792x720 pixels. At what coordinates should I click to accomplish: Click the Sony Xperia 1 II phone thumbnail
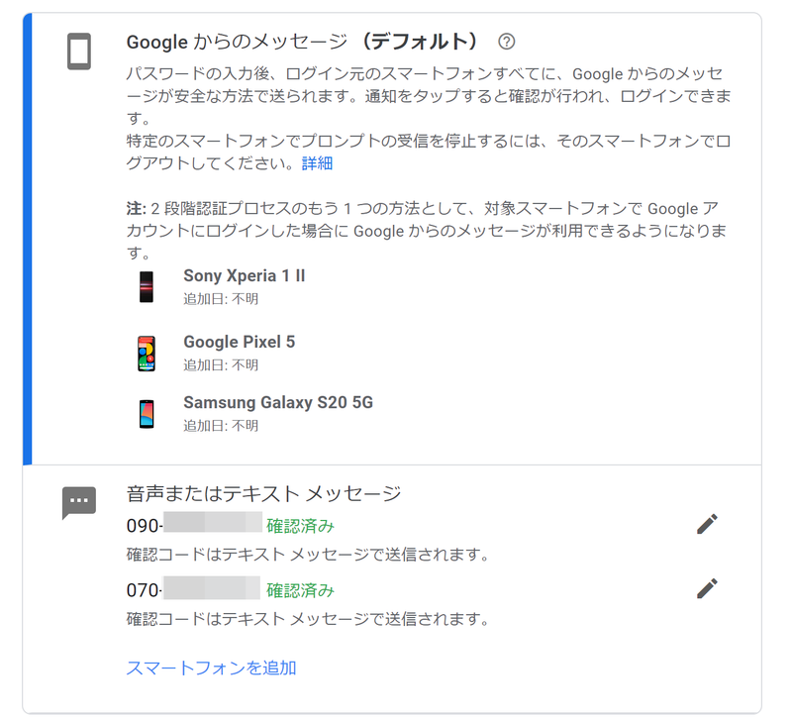click(147, 286)
